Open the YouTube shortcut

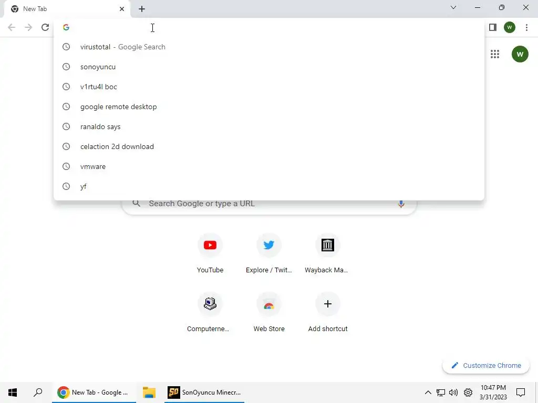(210, 252)
